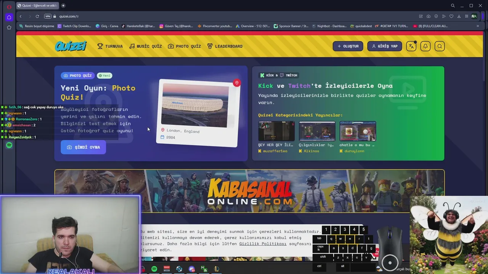488x274 pixels.
Task: Open the Overview - 512-501 bookmark
Action: pyautogui.click(x=253, y=26)
